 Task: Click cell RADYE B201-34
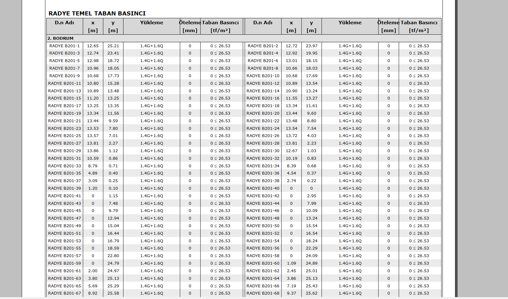(263, 166)
